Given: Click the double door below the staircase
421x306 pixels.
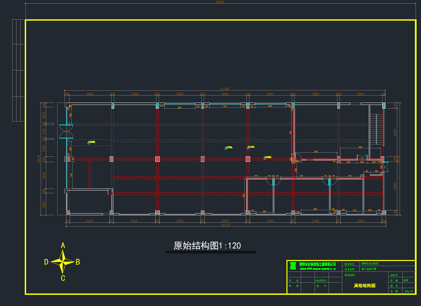Looking at the screenshot, I should (x=362, y=158).
